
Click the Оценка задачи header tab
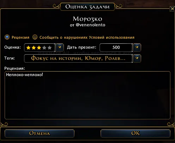pyautogui.click(x=87, y=7)
